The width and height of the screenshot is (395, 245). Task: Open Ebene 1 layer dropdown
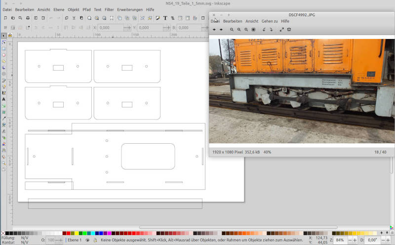point(75,240)
